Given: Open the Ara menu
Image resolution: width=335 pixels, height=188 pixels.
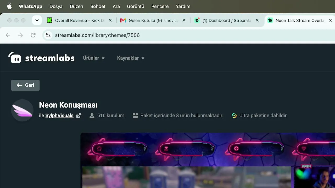Looking at the screenshot, I should tap(116, 7).
